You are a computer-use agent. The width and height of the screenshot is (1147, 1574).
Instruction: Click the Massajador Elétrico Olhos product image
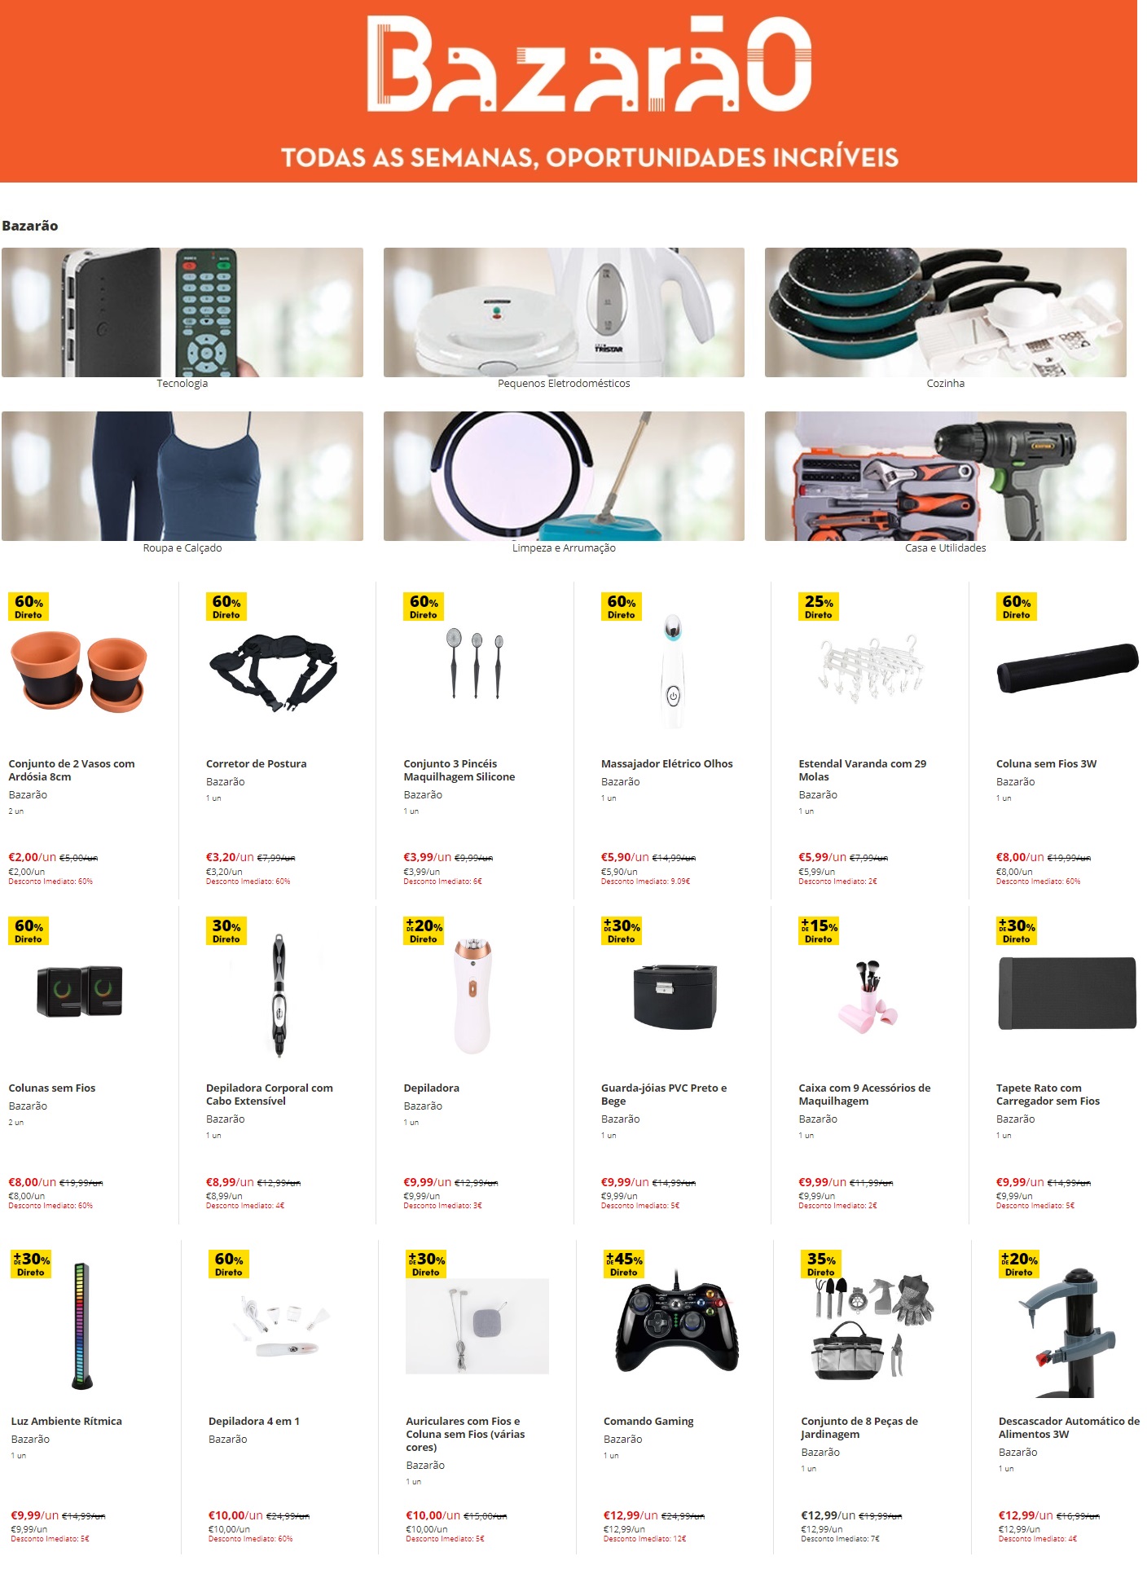(673, 672)
